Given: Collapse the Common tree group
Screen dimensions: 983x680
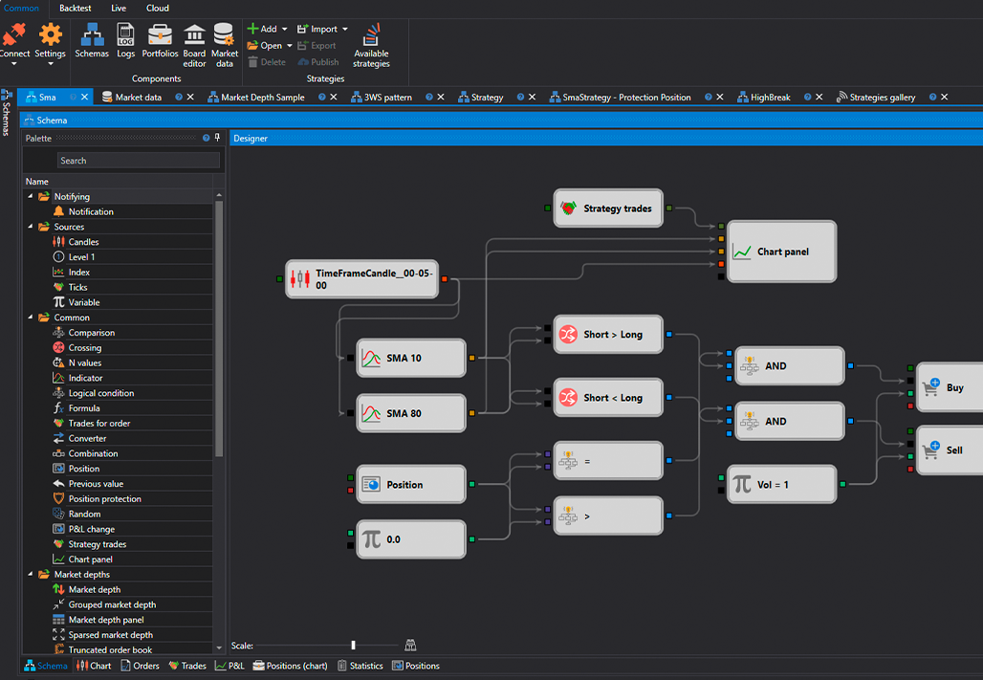Looking at the screenshot, I should tap(31, 318).
